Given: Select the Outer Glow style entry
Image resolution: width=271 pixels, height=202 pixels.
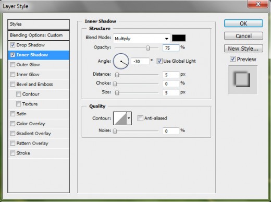Looking at the screenshot, I should click(x=39, y=65).
